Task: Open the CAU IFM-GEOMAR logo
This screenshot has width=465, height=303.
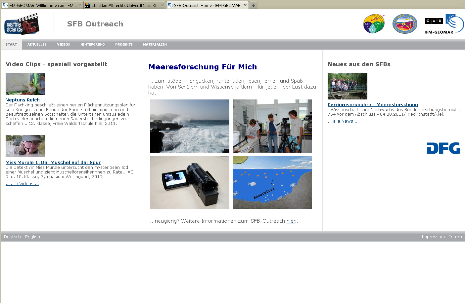Action: pyautogui.click(x=444, y=24)
